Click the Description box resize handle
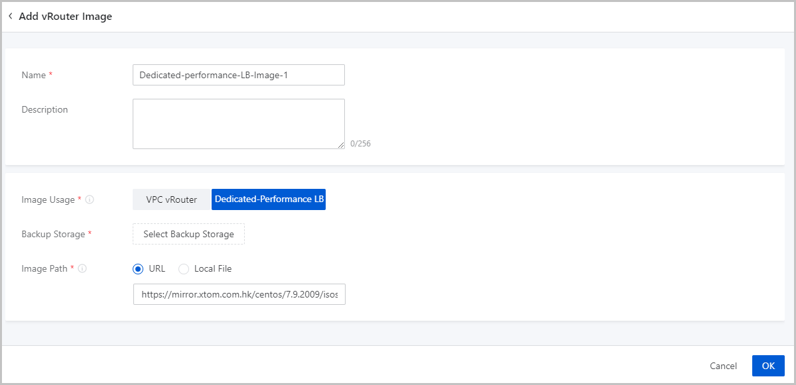796x385 pixels. coord(341,145)
